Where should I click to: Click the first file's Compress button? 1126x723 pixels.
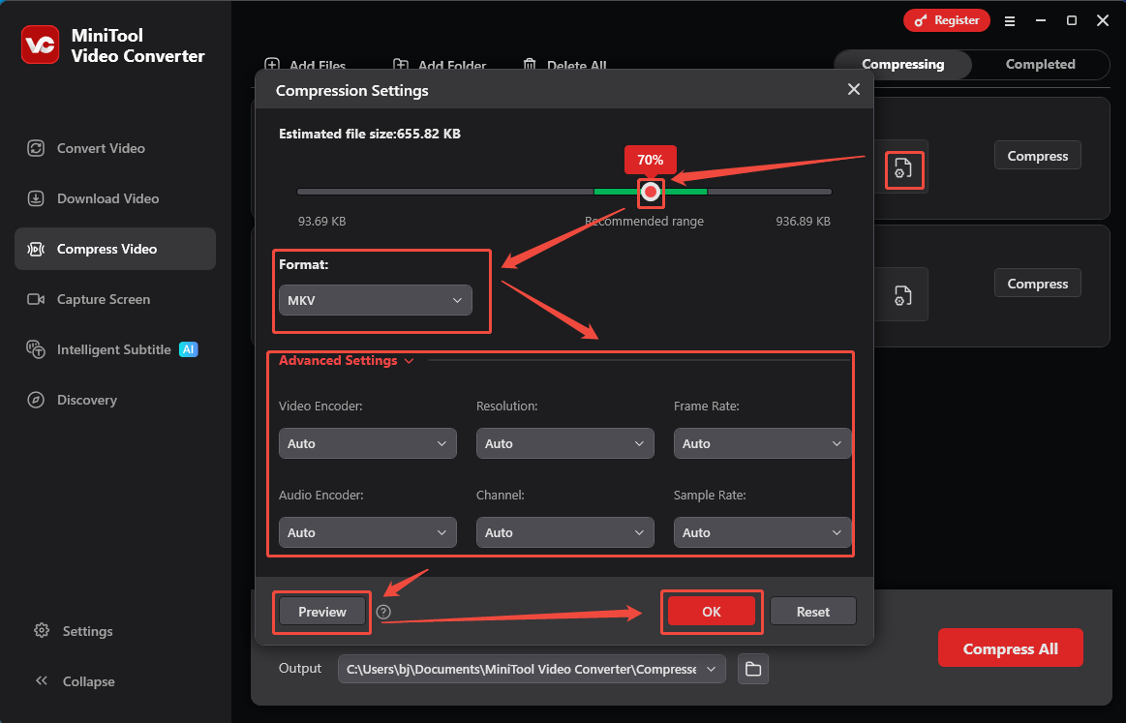coord(1037,155)
